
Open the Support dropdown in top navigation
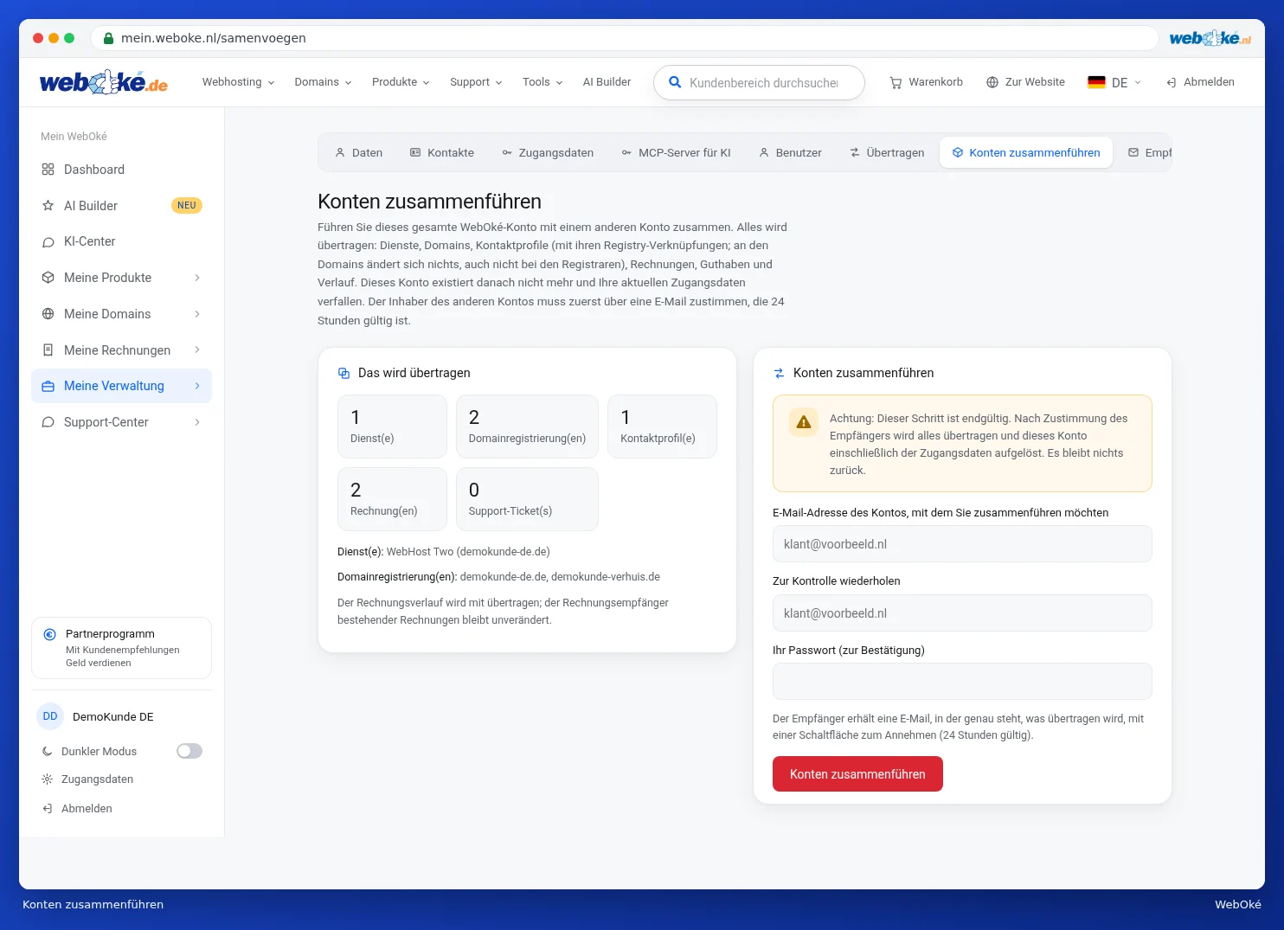tap(476, 82)
